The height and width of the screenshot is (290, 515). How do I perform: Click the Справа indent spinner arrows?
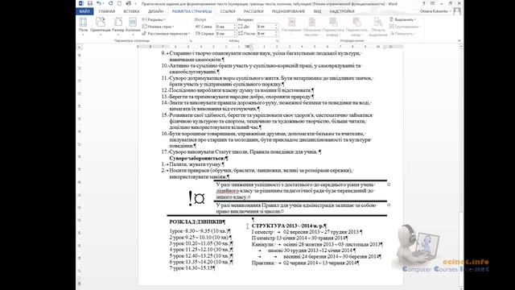(x=235, y=34)
